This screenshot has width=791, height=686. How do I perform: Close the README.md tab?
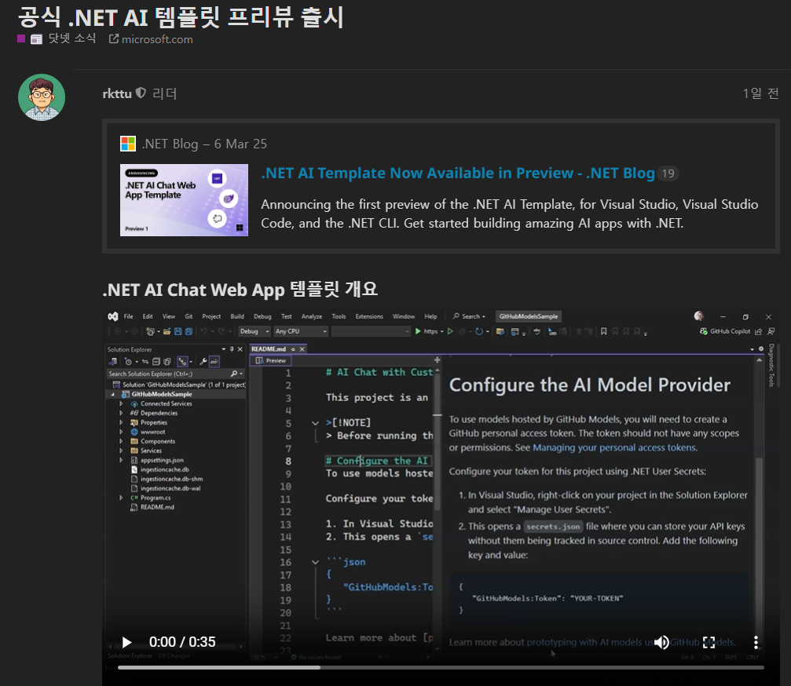coord(302,348)
